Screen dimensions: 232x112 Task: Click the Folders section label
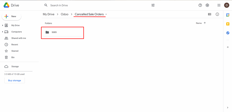click(48, 23)
